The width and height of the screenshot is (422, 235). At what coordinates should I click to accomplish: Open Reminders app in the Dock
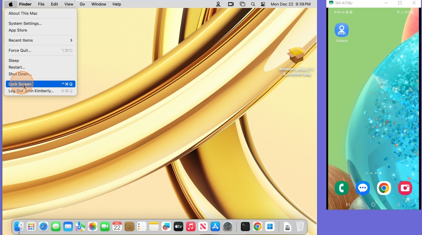[x=142, y=226]
